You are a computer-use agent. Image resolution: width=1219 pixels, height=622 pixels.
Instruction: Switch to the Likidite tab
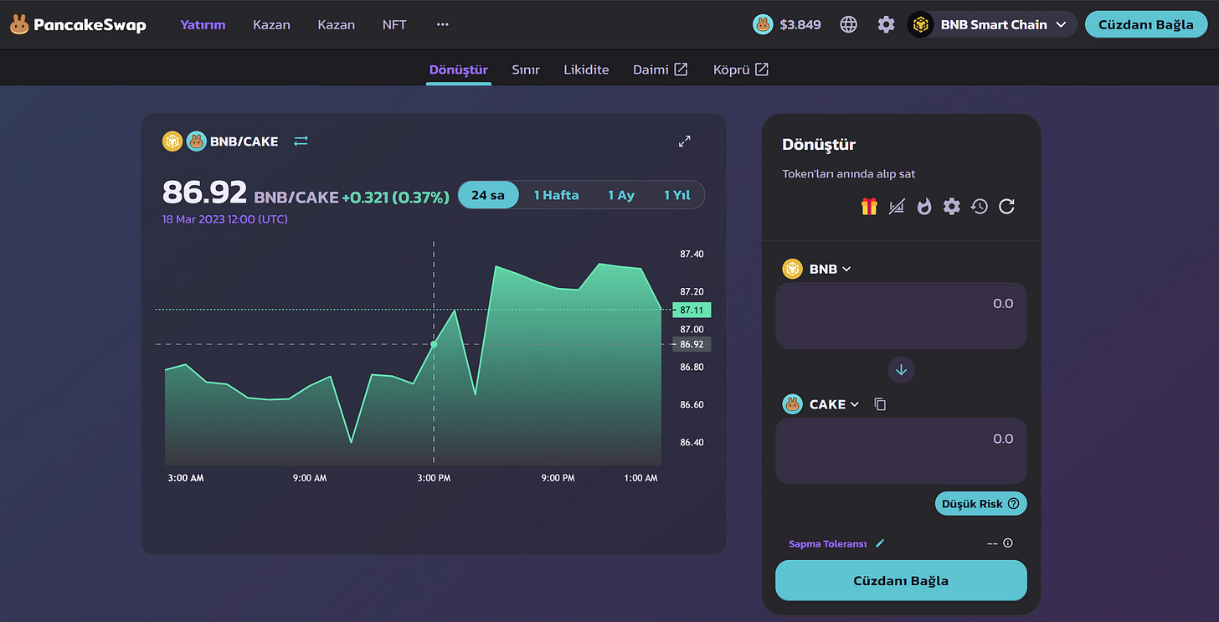pyautogui.click(x=586, y=69)
